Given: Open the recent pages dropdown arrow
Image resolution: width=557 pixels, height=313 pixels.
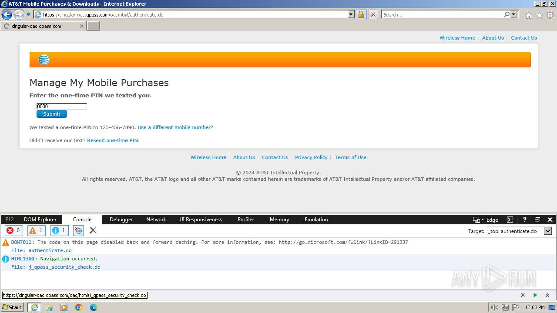Looking at the screenshot, I should tap(29, 15).
